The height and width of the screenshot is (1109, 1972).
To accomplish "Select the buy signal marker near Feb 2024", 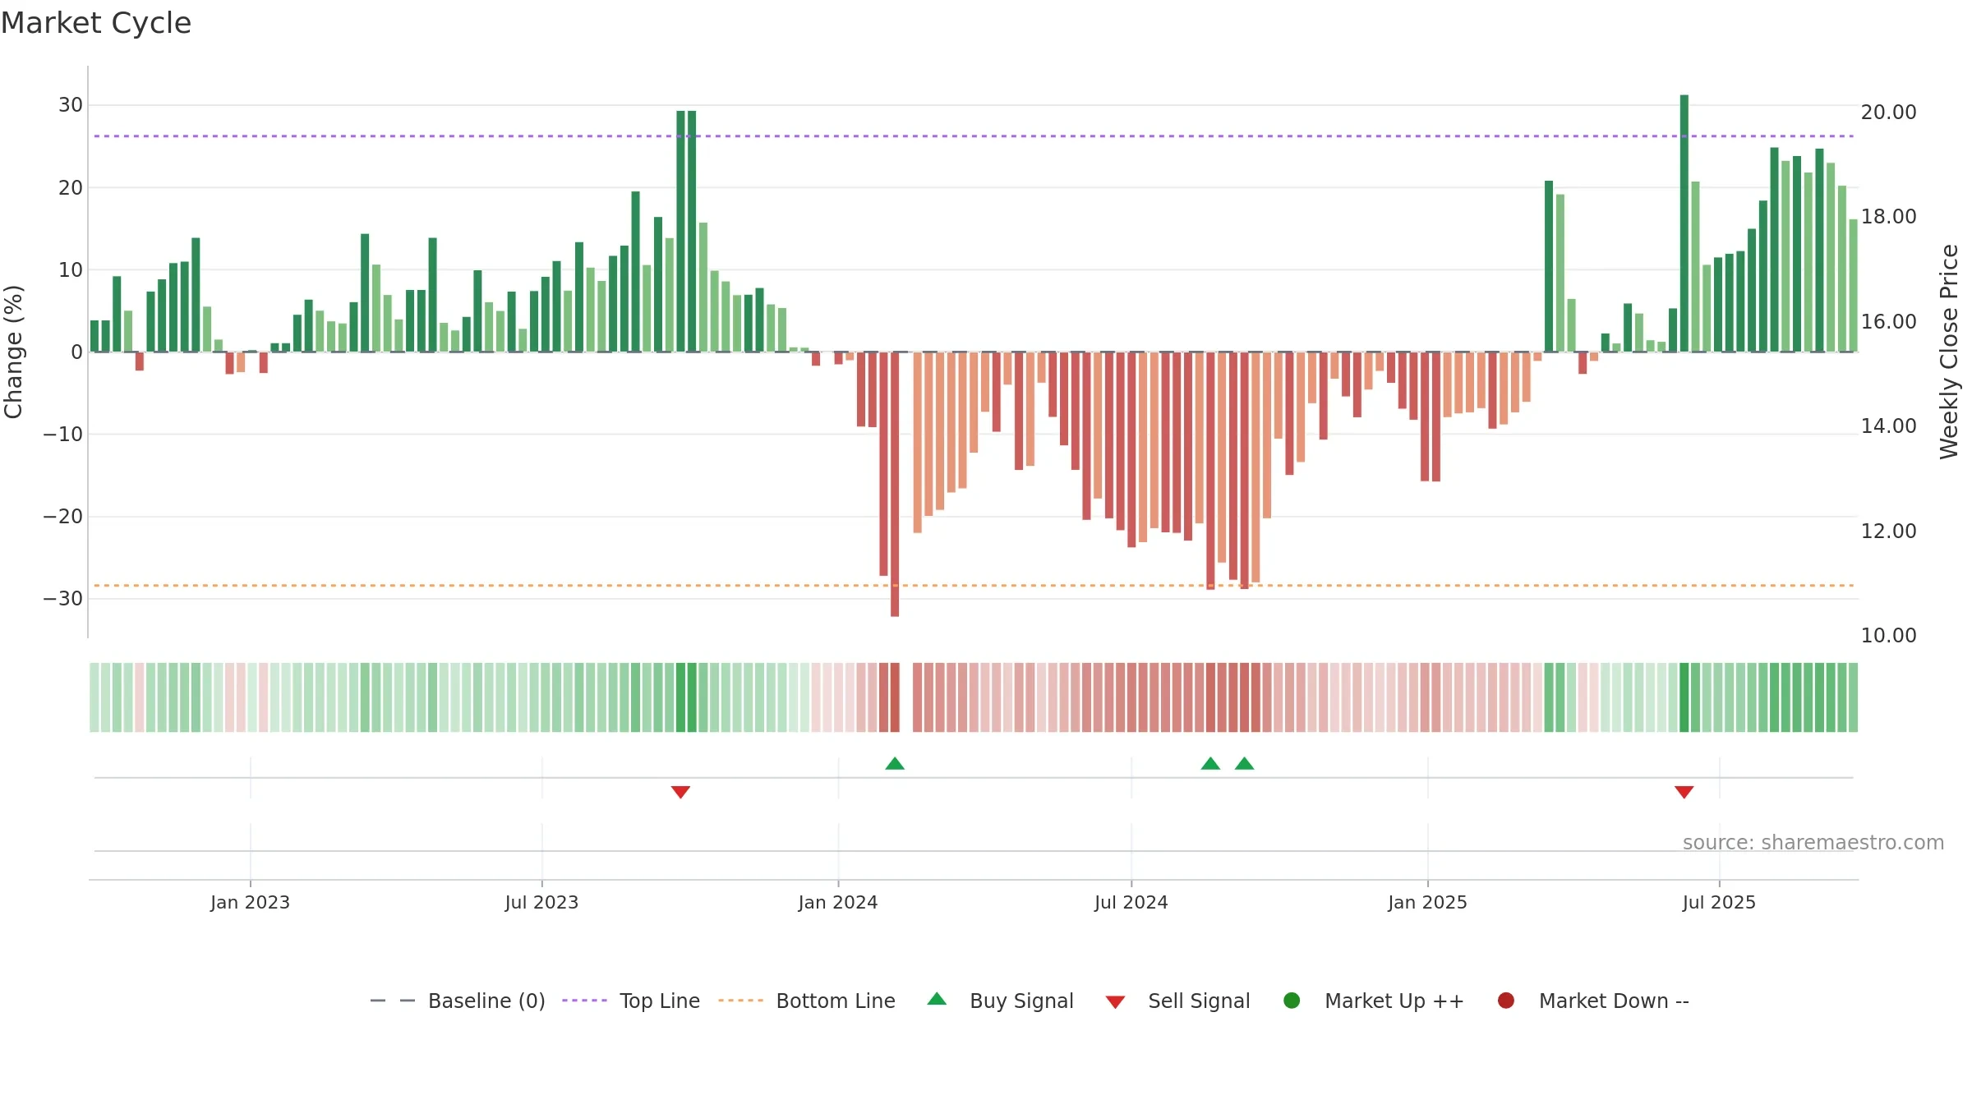I will click(895, 763).
